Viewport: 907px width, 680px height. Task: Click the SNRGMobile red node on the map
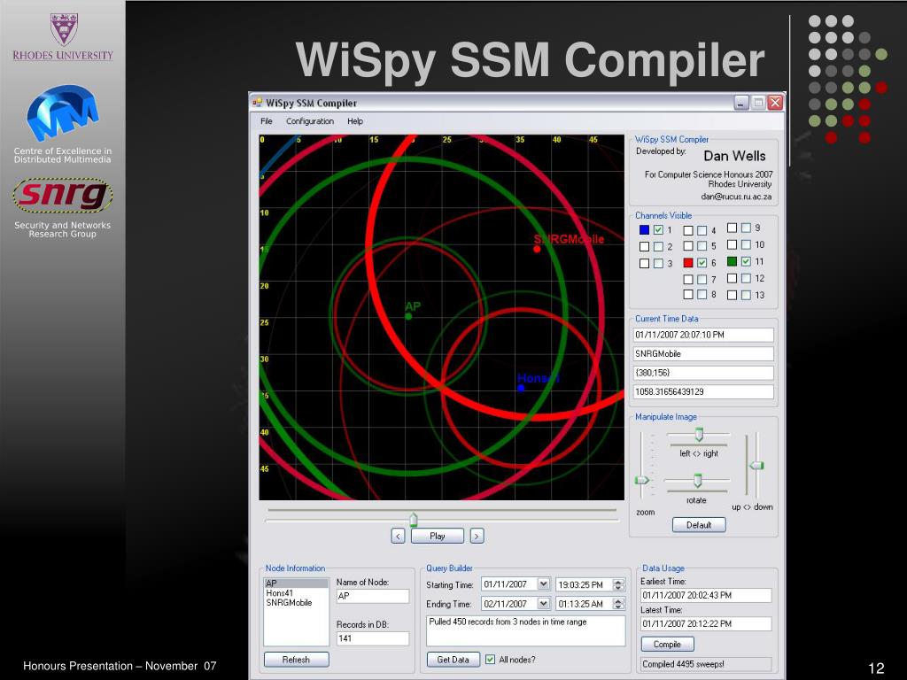(x=537, y=249)
